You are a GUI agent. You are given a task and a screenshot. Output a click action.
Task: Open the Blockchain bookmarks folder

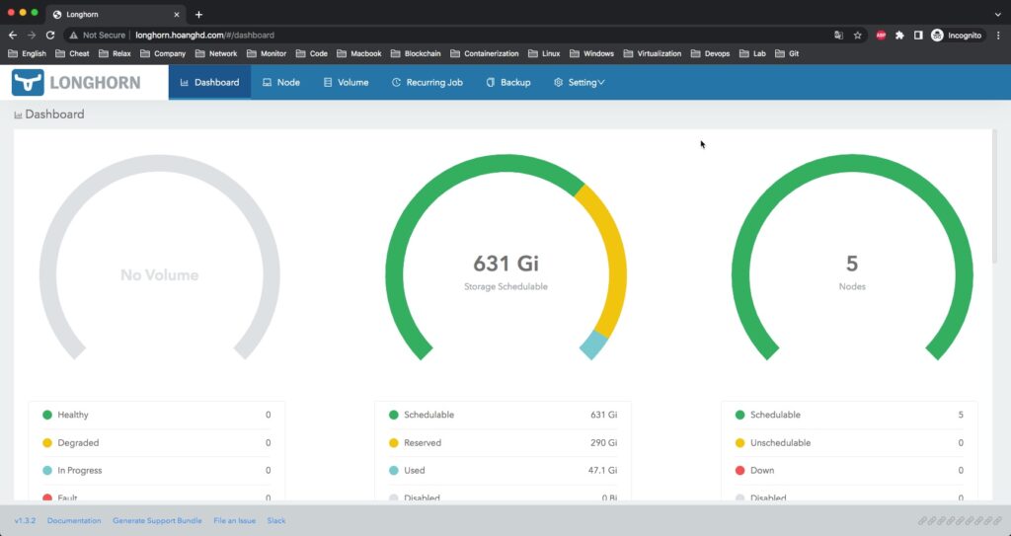[416, 53]
